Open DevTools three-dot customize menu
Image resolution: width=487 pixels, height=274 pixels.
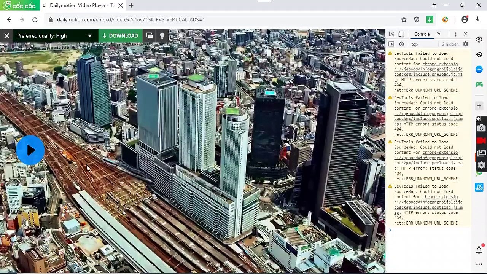455,34
